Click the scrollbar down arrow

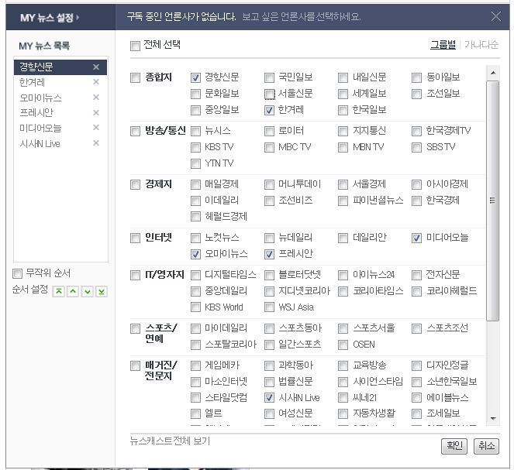(x=493, y=419)
